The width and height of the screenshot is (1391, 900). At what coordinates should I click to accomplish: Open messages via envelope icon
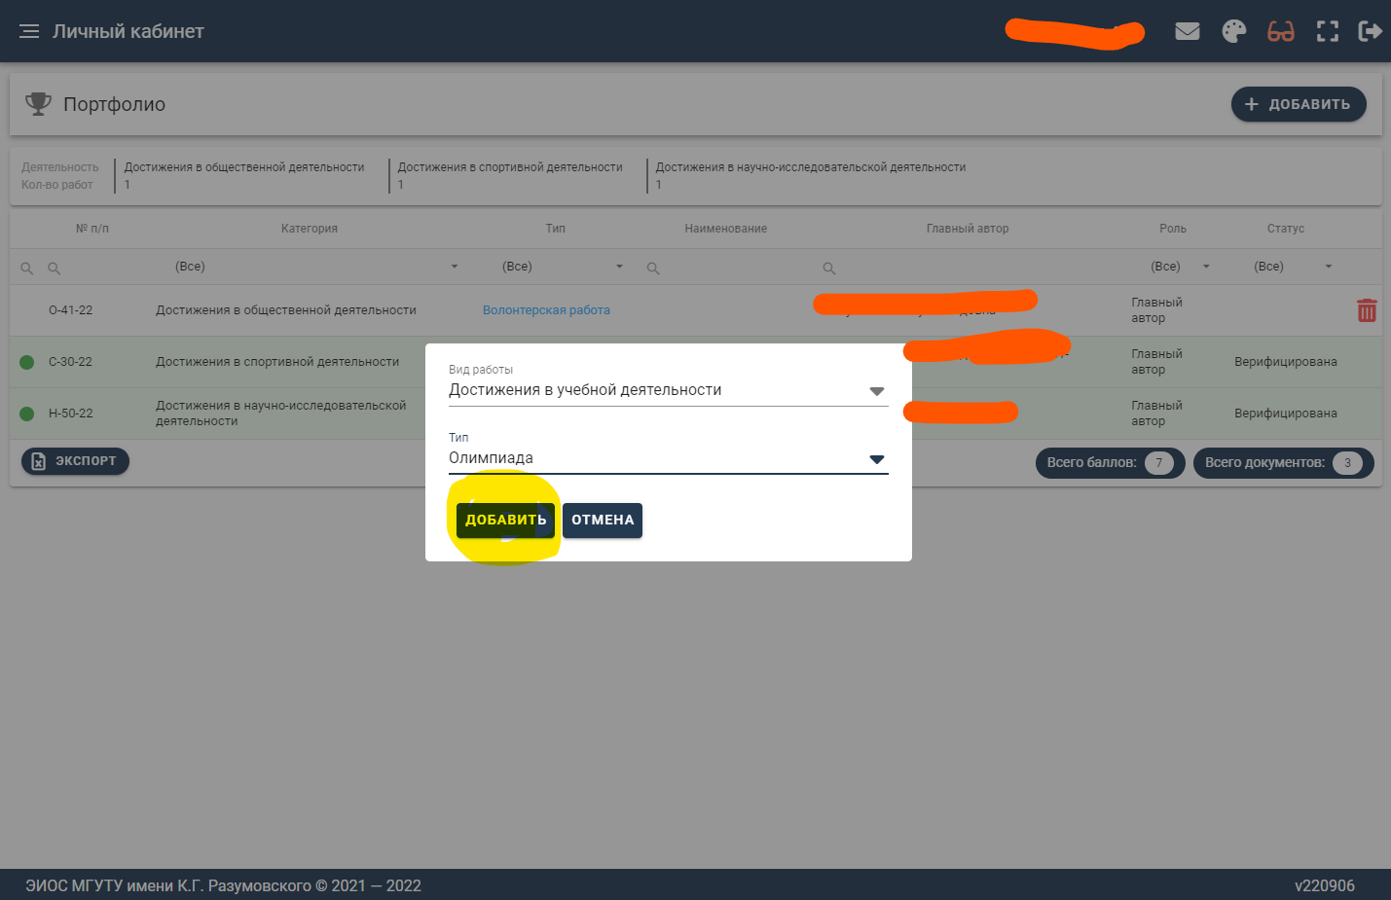1187,31
